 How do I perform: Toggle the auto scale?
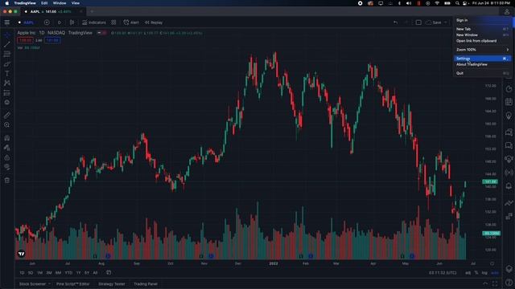pyautogui.click(x=495, y=273)
